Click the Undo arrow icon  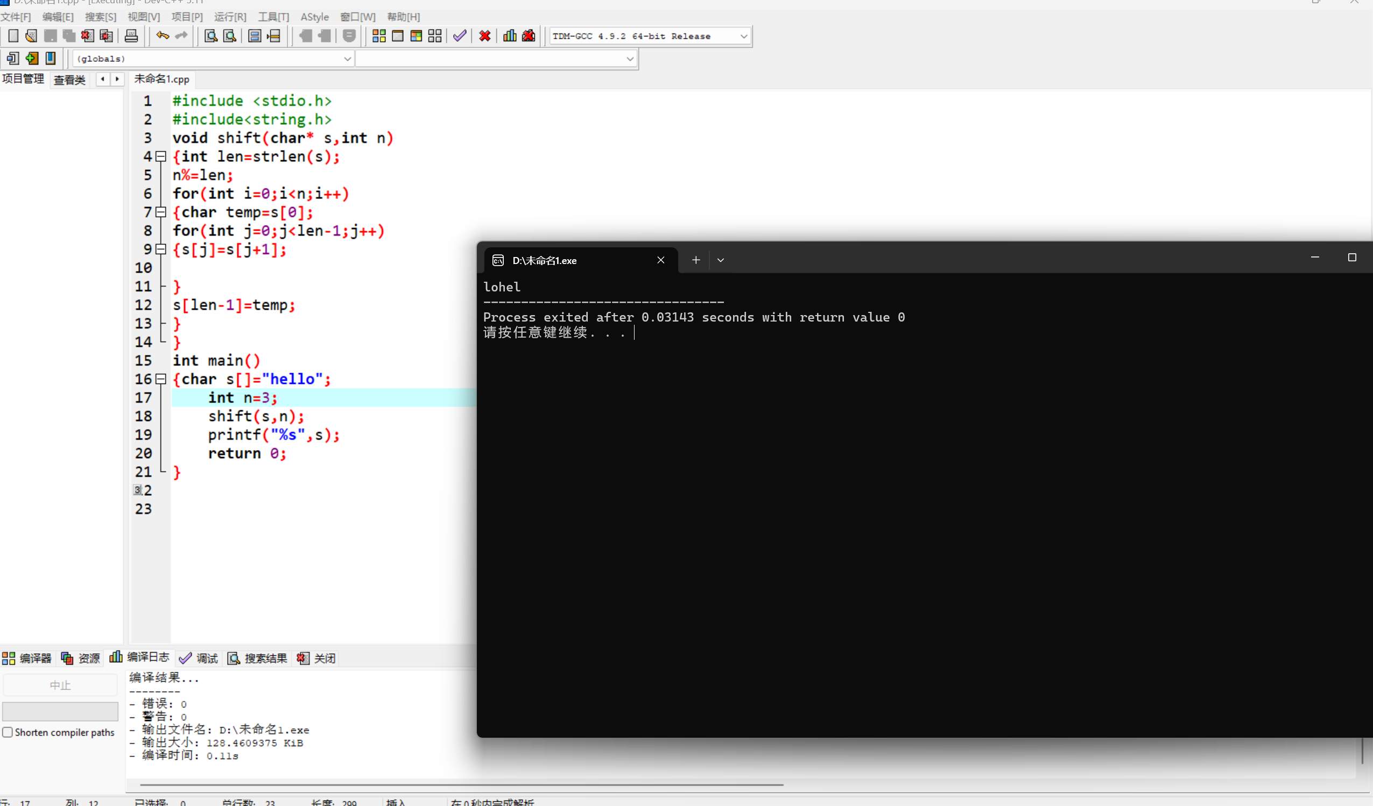[163, 36]
